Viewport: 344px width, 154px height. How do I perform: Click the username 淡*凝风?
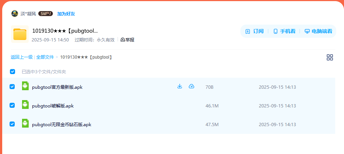(28, 14)
